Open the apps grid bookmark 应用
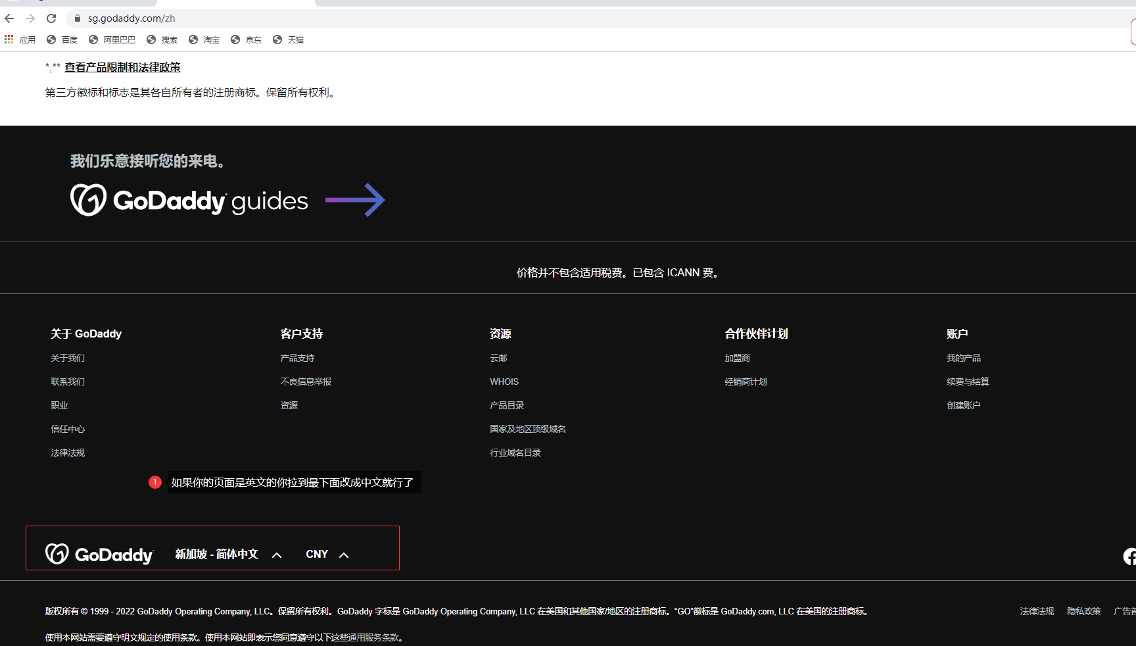This screenshot has width=1136, height=646. (x=20, y=39)
